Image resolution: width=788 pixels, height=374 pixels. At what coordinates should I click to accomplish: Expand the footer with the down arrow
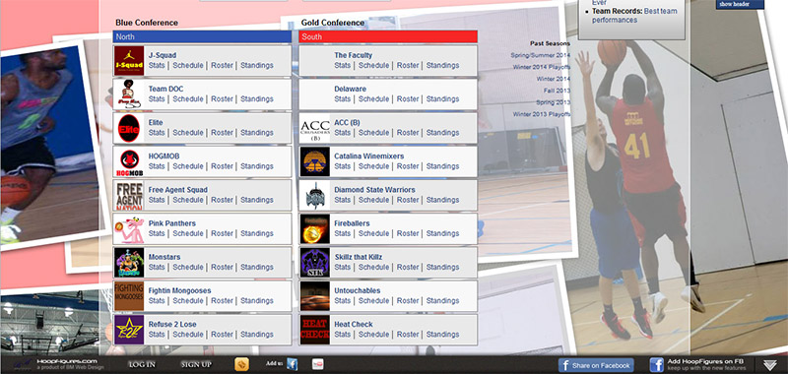tap(770, 365)
